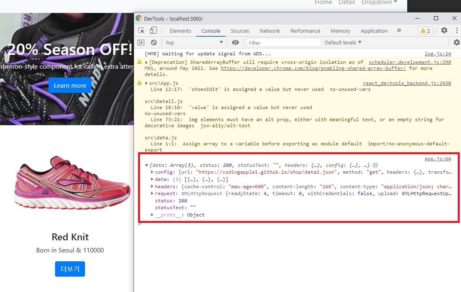Image resolution: width=461 pixels, height=292 pixels.
Task: Click the HMR Waiting for update signal message
Action: click(x=208, y=54)
